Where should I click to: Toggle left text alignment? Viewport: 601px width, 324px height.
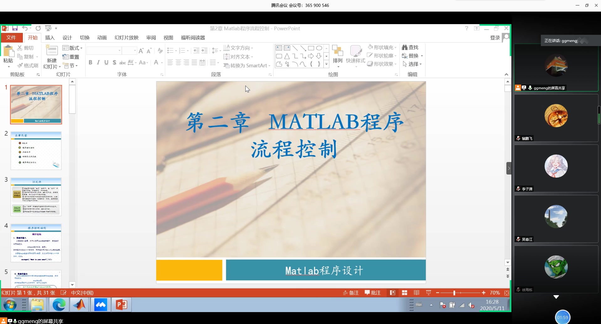pyautogui.click(x=170, y=62)
